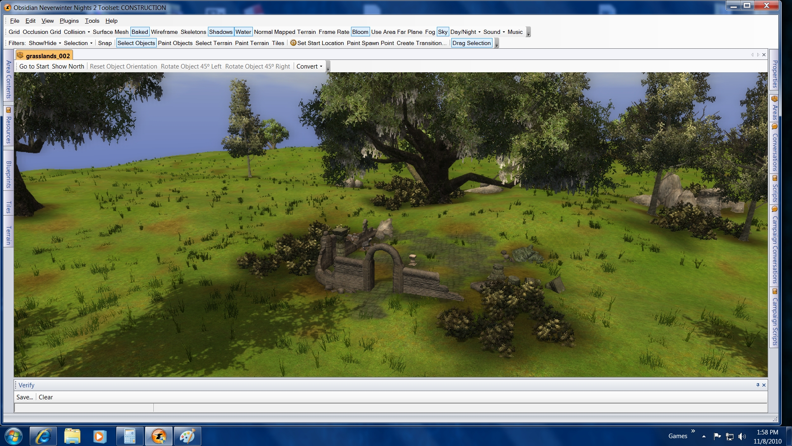Image resolution: width=792 pixels, height=446 pixels.
Task: Click the Go to Start button
Action: point(34,66)
